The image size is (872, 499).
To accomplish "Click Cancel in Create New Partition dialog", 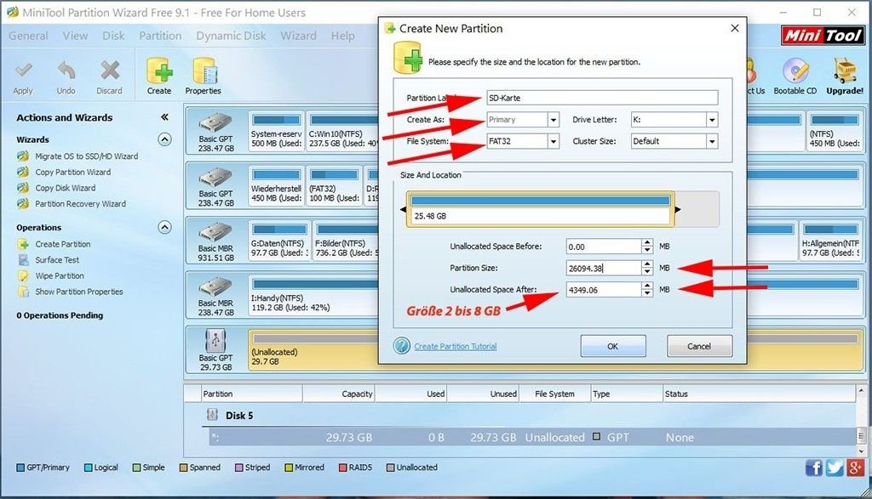I will [699, 346].
